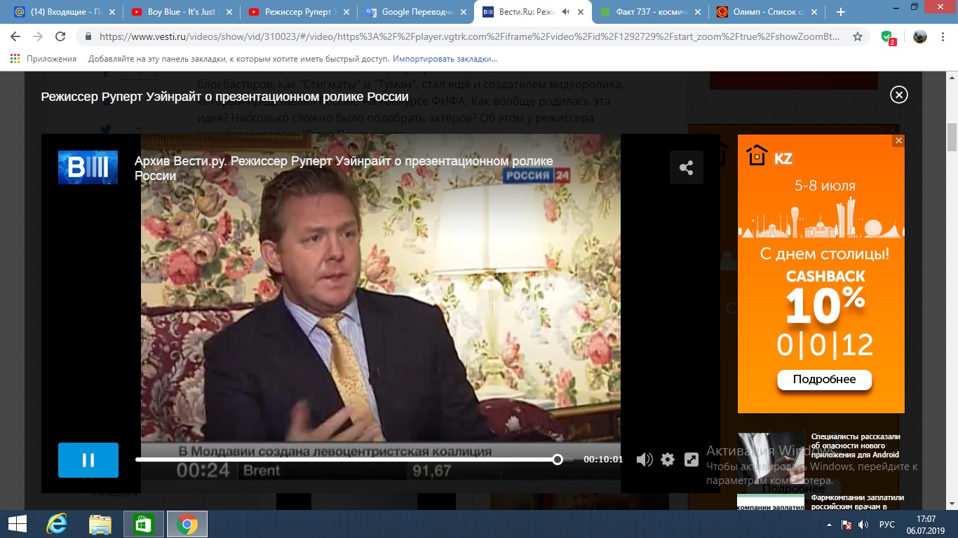The width and height of the screenshot is (958, 538).
Task: Mute the video player volume icon
Action: (x=644, y=460)
